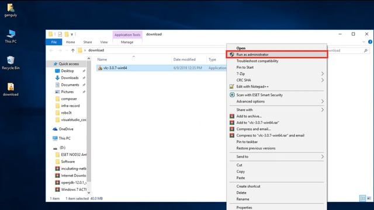Expand the Advanced options submenu

pyautogui.click(x=322, y=101)
